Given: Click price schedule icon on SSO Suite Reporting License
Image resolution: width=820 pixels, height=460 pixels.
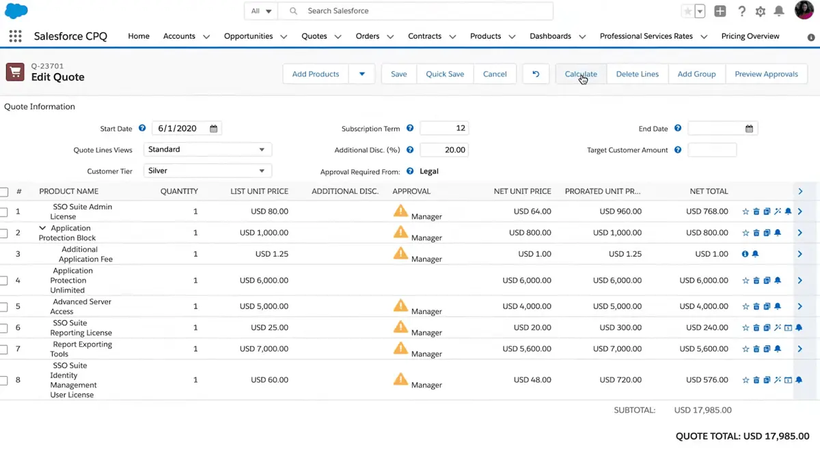Looking at the screenshot, I should (788, 328).
